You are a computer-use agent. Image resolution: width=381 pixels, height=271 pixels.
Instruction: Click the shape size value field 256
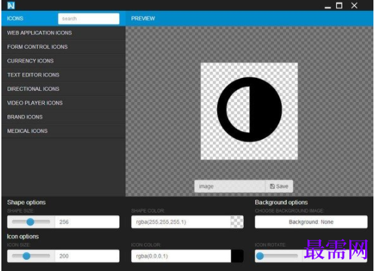87,222
